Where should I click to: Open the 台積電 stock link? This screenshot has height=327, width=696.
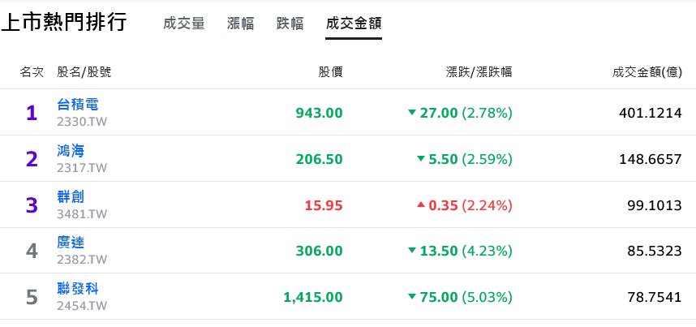[x=78, y=105]
